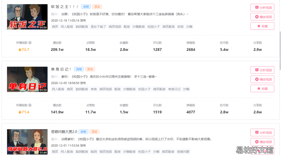282x160 pixels.
Task: Click share count 2.9w
Action: click(258, 50)
